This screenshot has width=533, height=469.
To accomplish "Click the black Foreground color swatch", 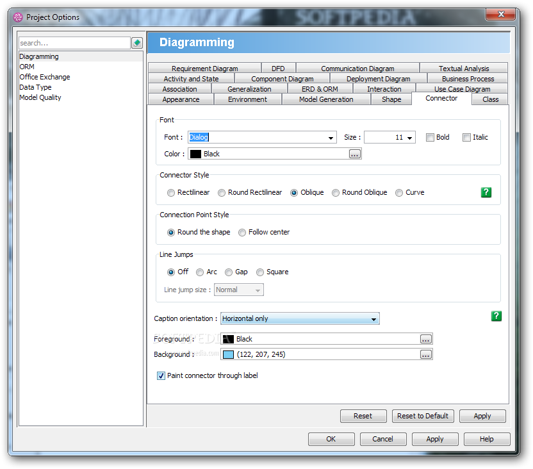I will [x=228, y=339].
